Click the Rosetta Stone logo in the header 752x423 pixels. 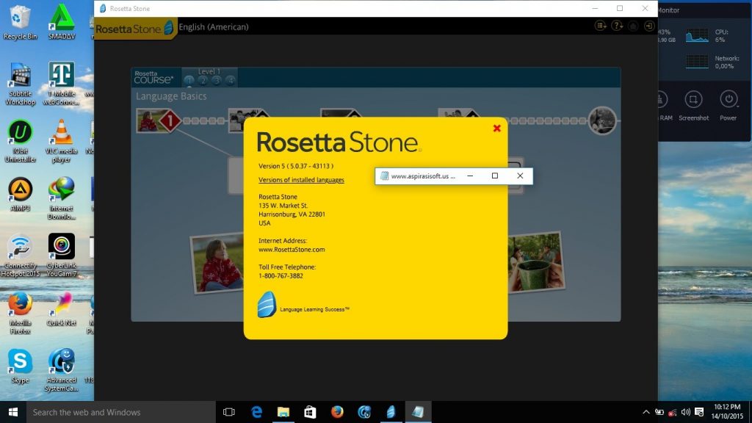point(134,29)
